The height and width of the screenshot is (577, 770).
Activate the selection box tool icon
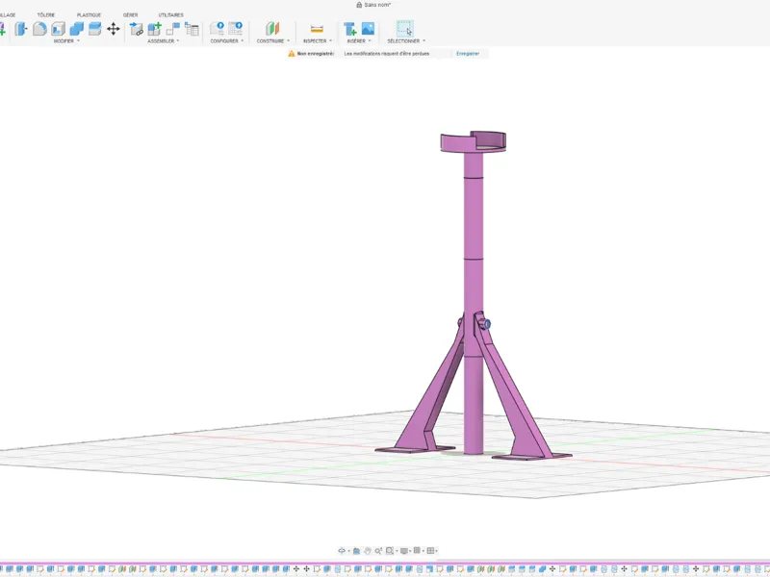[404, 29]
